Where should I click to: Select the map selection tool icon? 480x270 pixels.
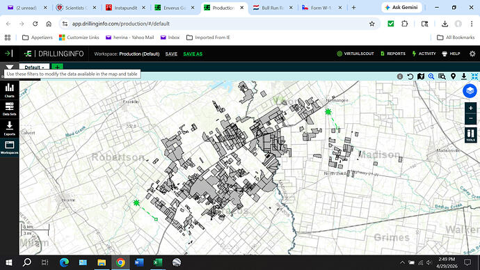[421, 77]
